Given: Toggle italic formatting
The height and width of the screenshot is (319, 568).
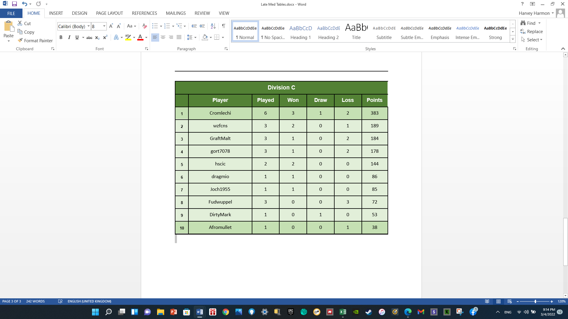Looking at the screenshot, I should (x=69, y=38).
